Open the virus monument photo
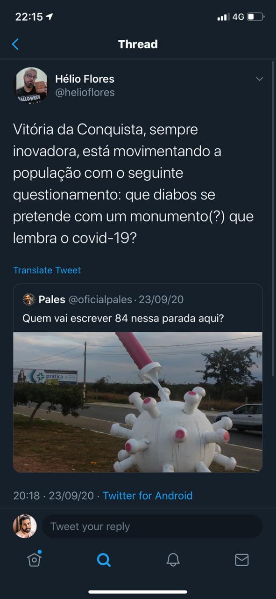This screenshot has height=599, width=276. pos(138,402)
